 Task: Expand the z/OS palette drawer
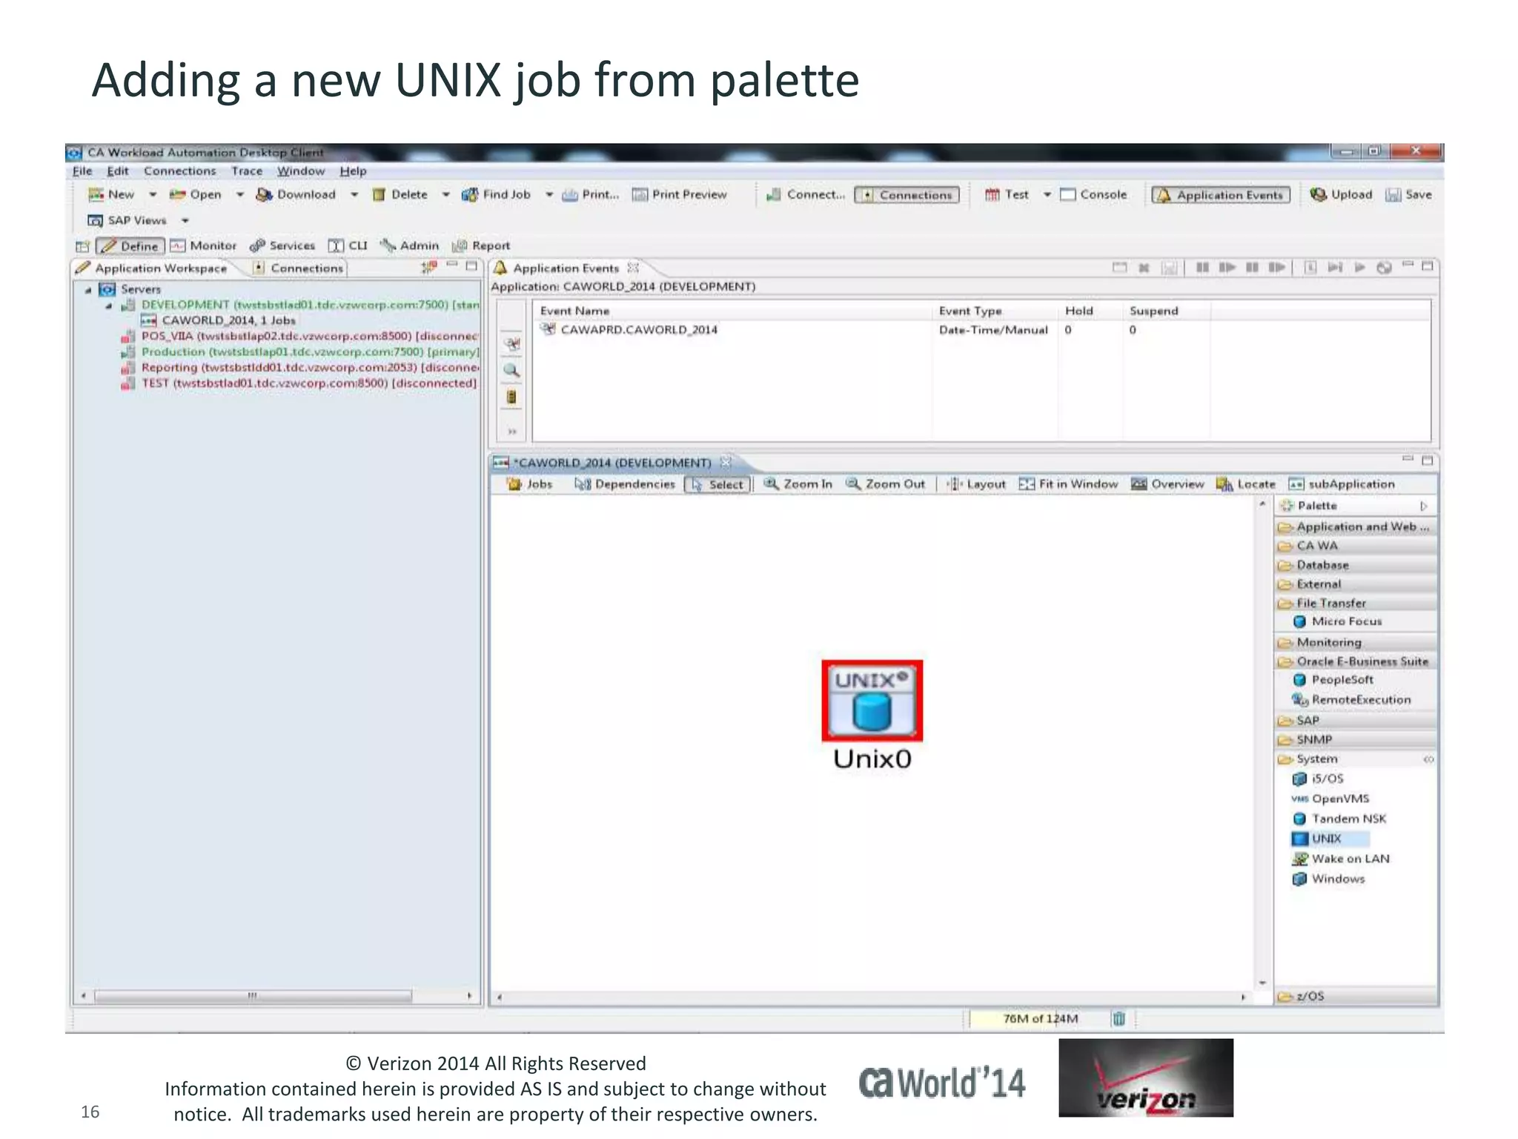[x=1356, y=996]
